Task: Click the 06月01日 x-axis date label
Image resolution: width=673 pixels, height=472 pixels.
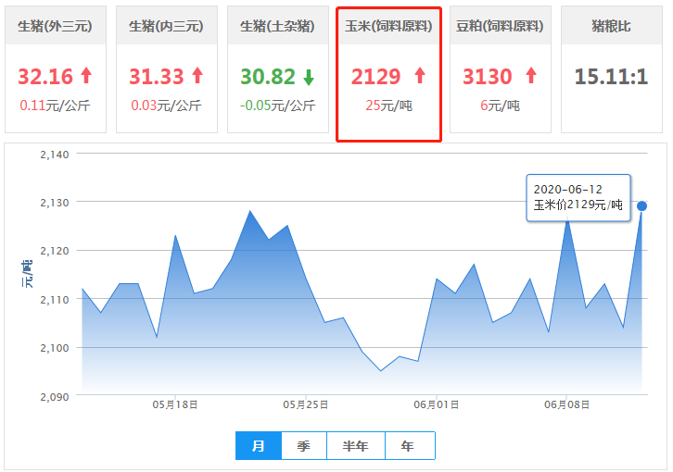Action: click(437, 404)
